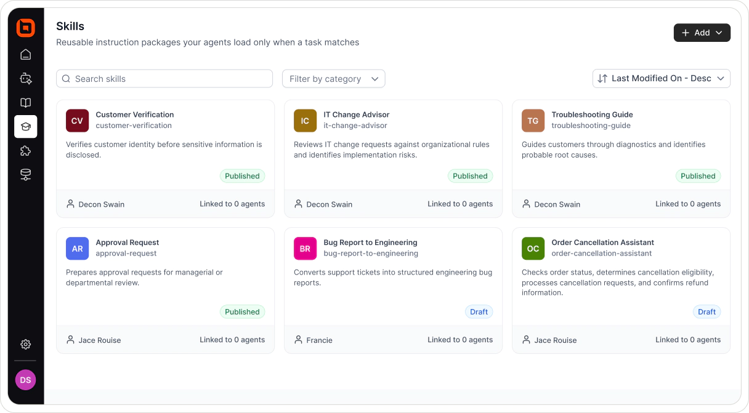749x413 pixels.
Task: Open the Filter by category dropdown
Action: [x=333, y=79]
